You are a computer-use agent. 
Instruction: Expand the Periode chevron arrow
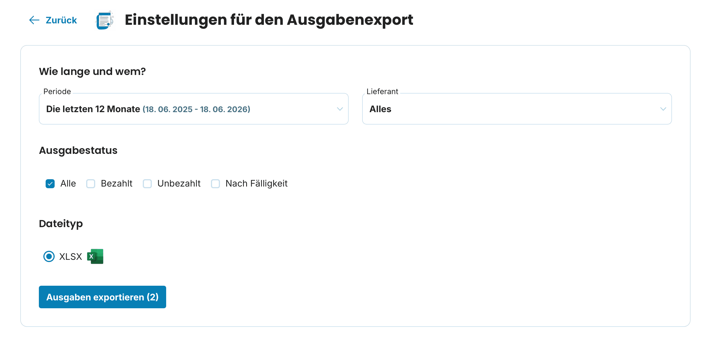[340, 109]
